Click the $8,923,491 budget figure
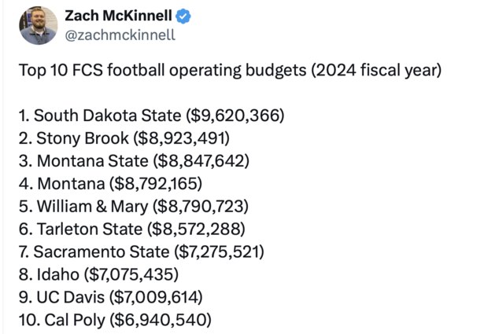Viewport: 499px width, 334px height. pyautogui.click(x=181, y=138)
